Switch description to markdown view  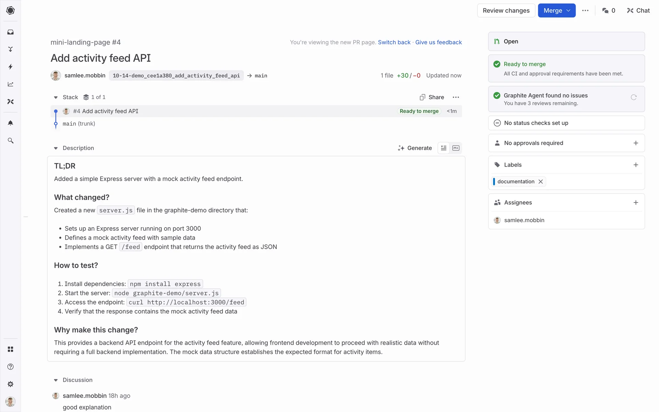point(456,148)
